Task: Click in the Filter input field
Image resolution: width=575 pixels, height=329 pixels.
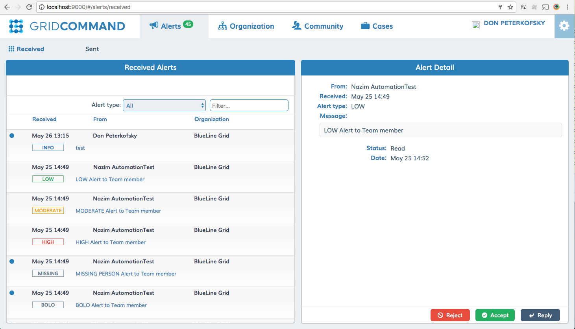Action: 249,105
